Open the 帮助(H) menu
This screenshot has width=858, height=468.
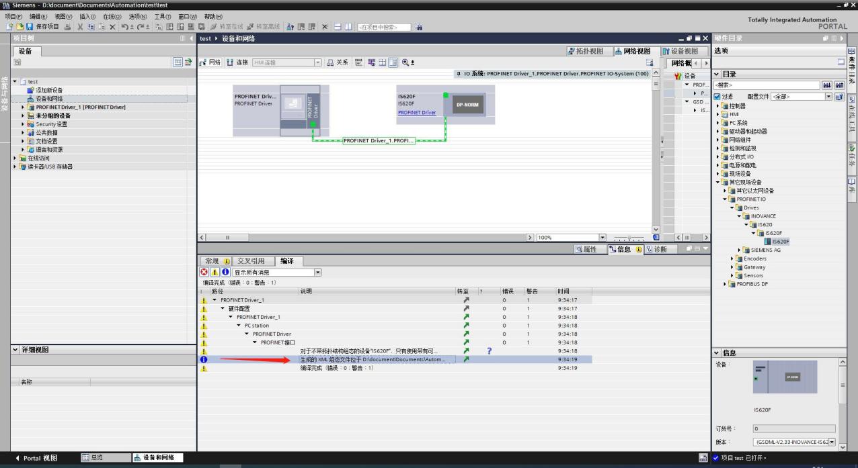pyautogui.click(x=213, y=16)
